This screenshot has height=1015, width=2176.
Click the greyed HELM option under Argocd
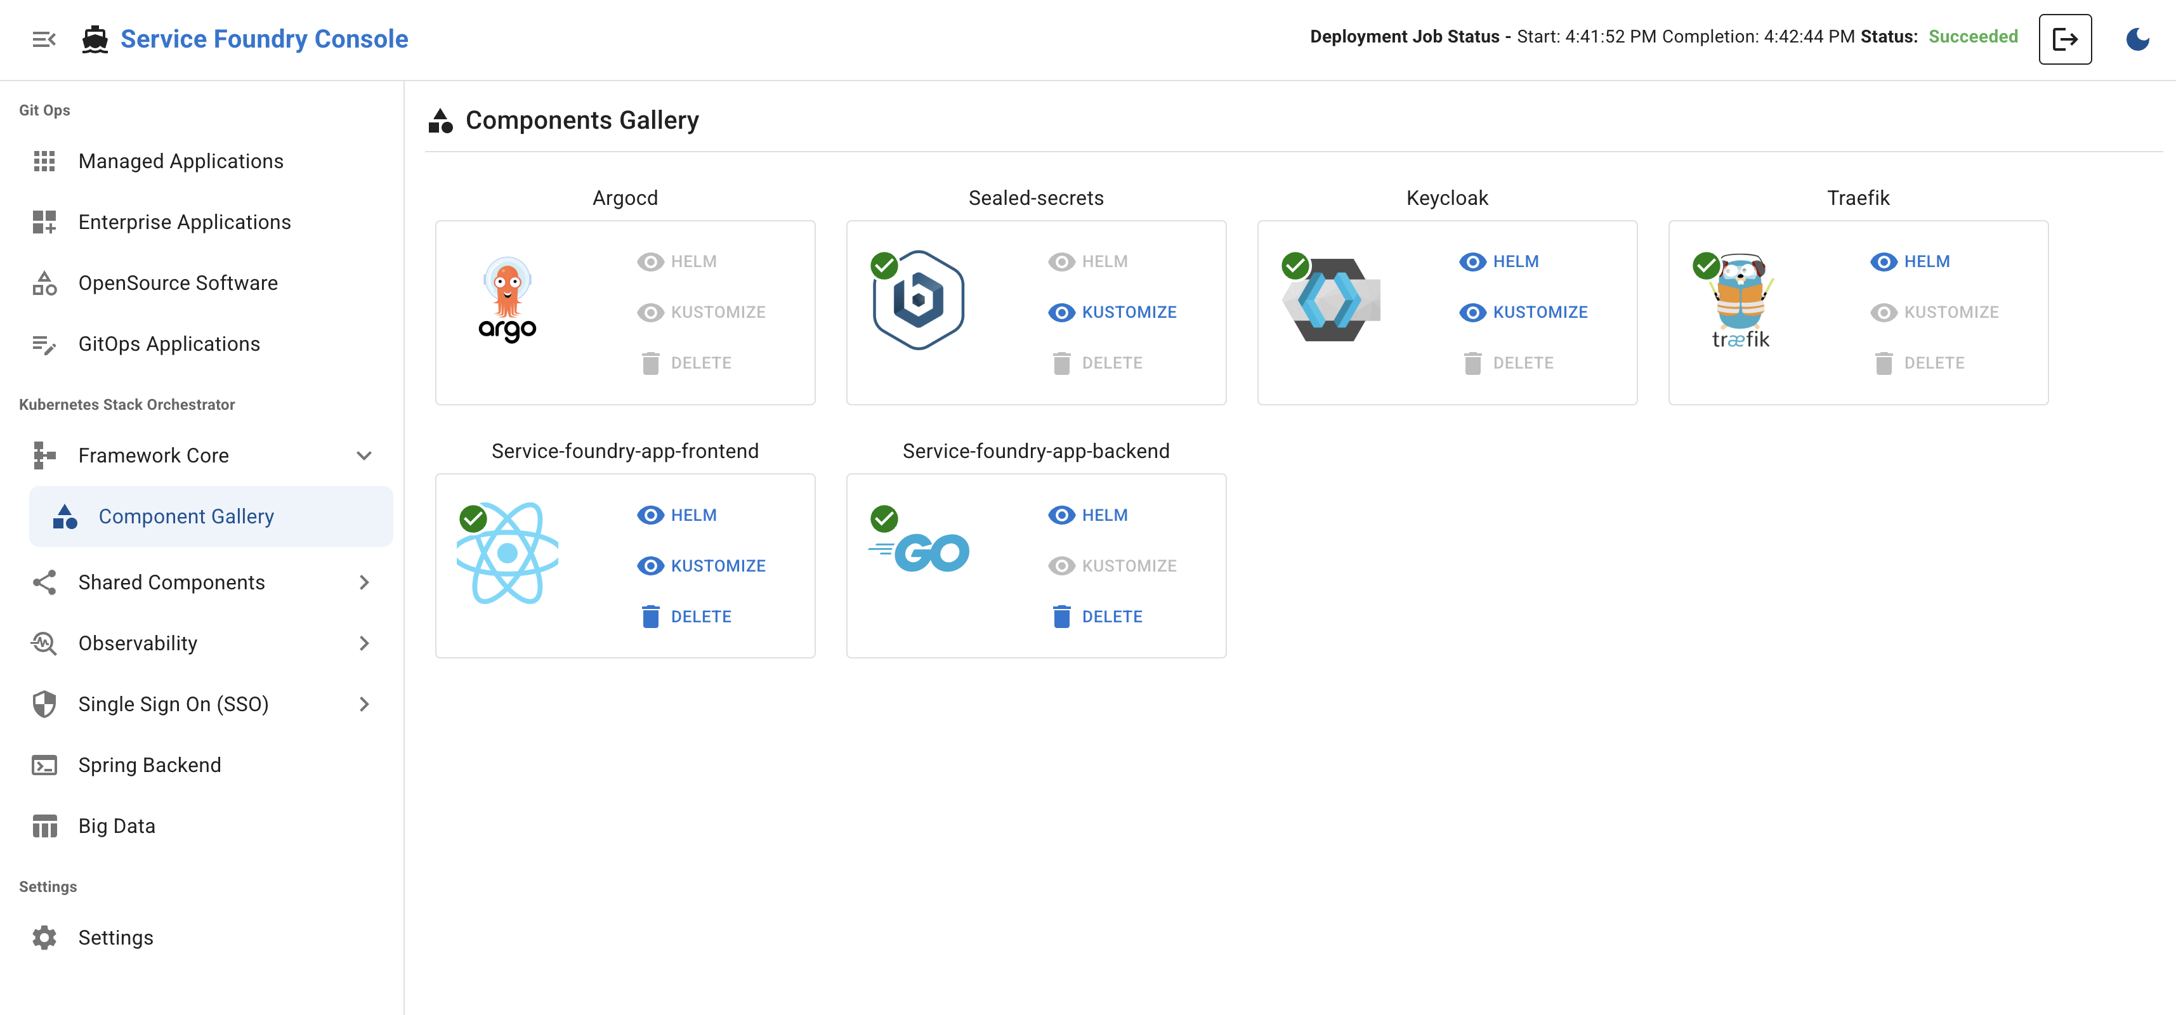click(676, 262)
